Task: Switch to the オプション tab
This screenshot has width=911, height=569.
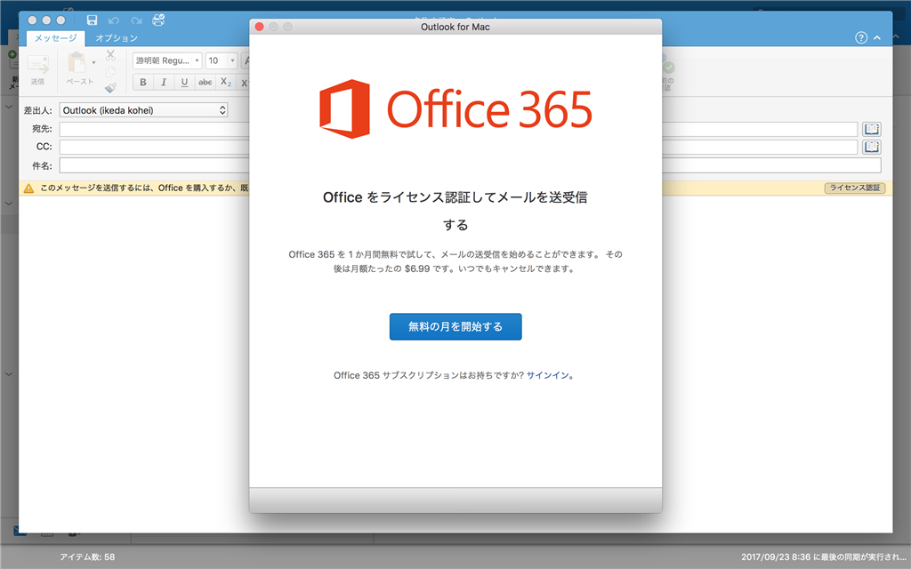Action: (x=117, y=38)
